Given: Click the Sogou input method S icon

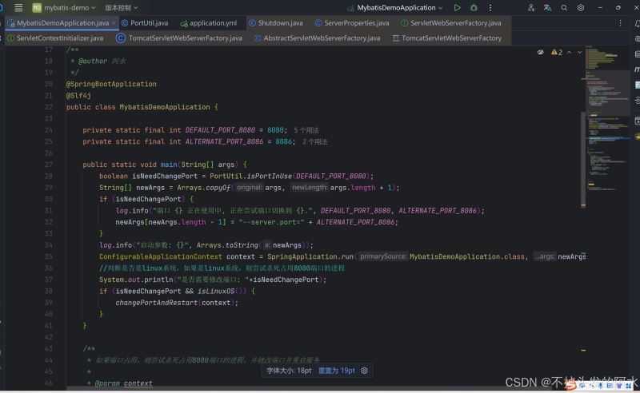Looking at the screenshot, I should click(571, 385).
